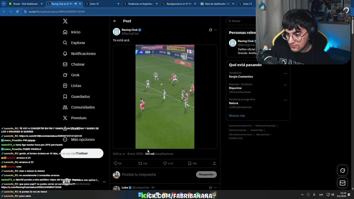This screenshot has width=354, height=199.
Task: Click the share icon on the post
Action: [x=214, y=163]
